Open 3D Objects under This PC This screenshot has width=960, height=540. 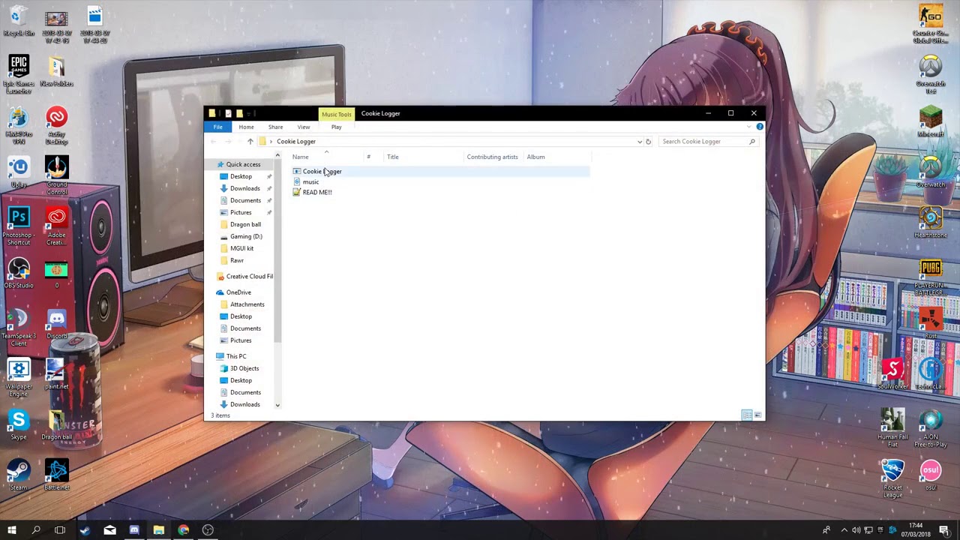tap(244, 368)
